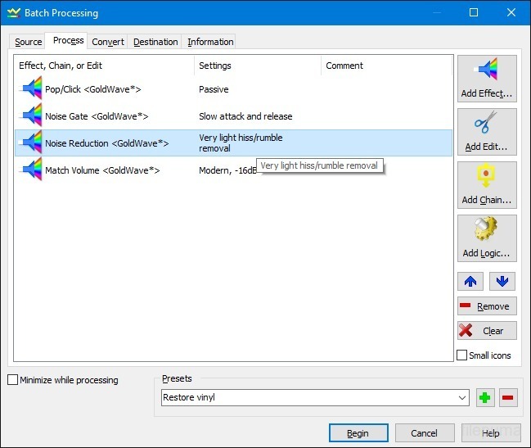
Task: Delete the preset with the red minus
Action: point(508,398)
